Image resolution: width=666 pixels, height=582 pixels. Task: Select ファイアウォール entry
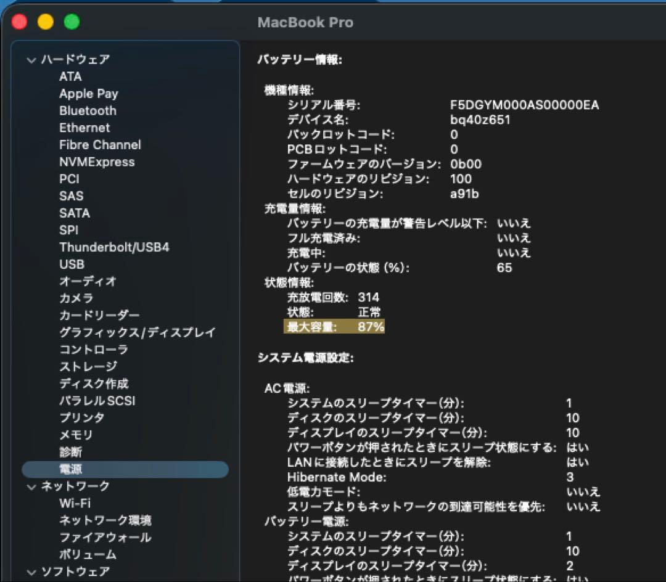coord(105,538)
